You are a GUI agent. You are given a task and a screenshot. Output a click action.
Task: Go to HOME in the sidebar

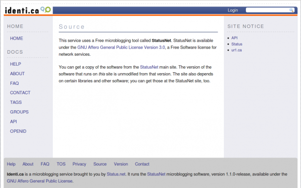17,39
